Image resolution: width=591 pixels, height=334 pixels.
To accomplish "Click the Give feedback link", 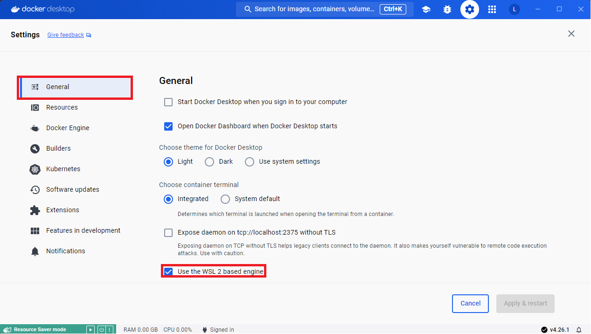I will [x=66, y=35].
